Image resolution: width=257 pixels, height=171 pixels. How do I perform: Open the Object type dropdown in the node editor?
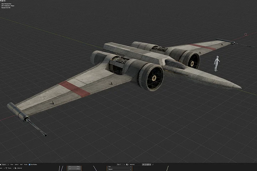point(4,165)
